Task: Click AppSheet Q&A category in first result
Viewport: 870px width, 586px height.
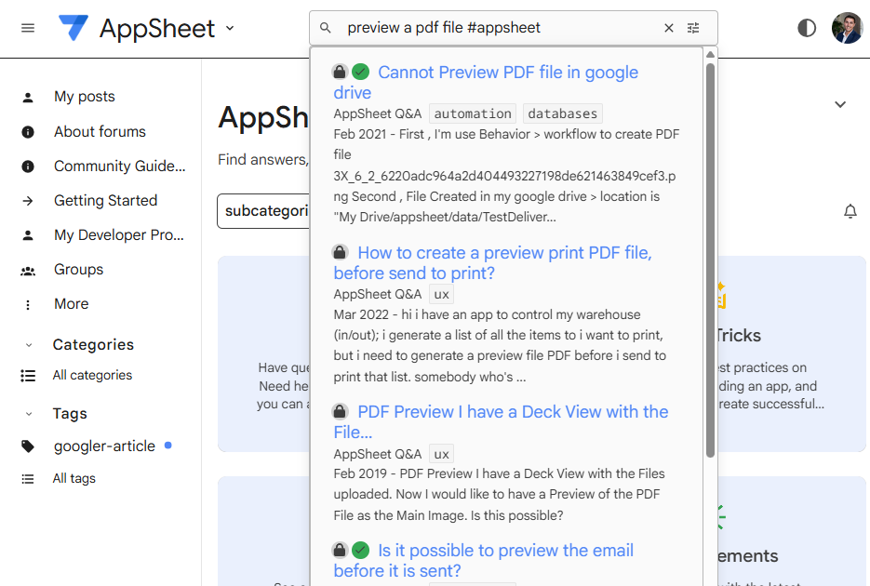Action: pyautogui.click(x=377, y=113)
